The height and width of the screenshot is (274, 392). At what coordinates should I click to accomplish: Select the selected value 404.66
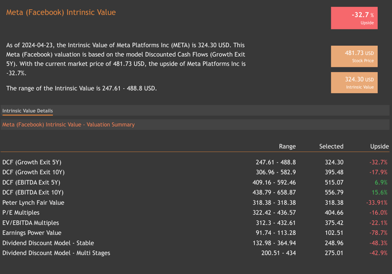point(334,213)
